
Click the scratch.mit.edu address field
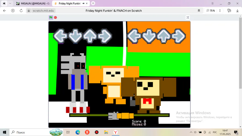pyautogui.click(x=43, y=11)
